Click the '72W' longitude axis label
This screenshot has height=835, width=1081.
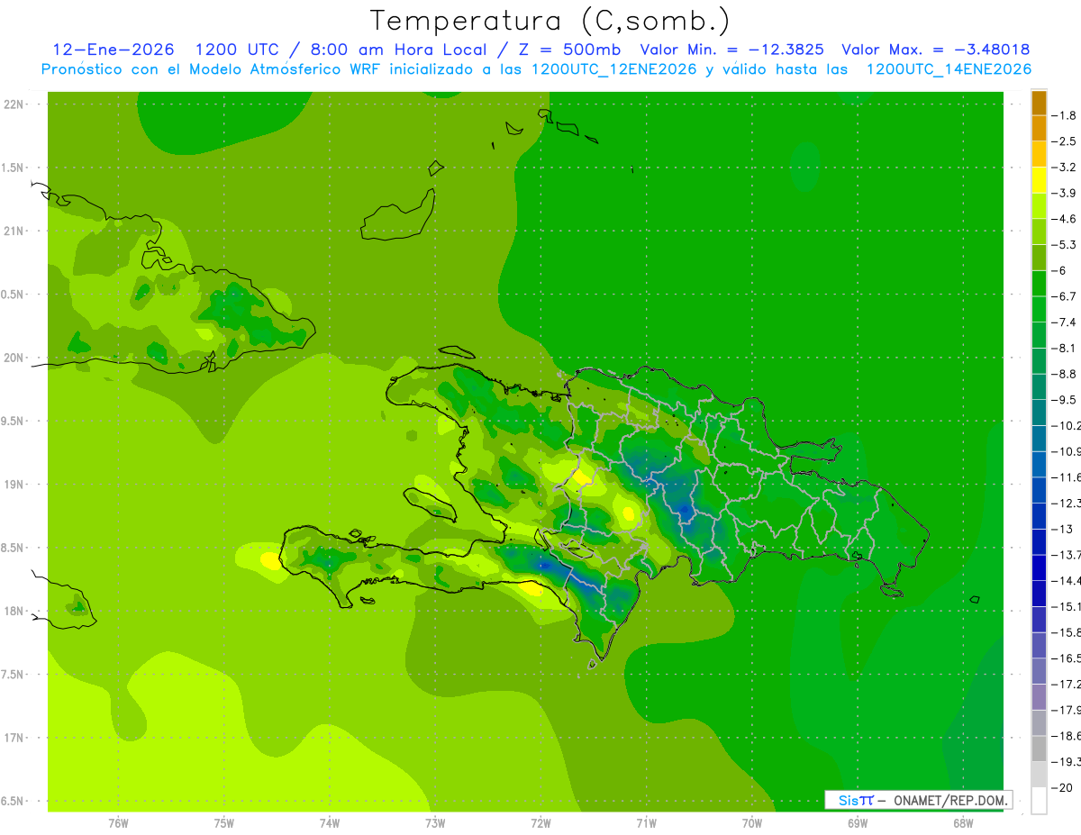point(540,823)
